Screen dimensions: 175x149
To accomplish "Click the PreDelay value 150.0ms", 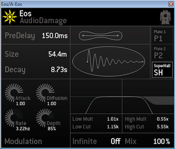I will pos(55,36).
